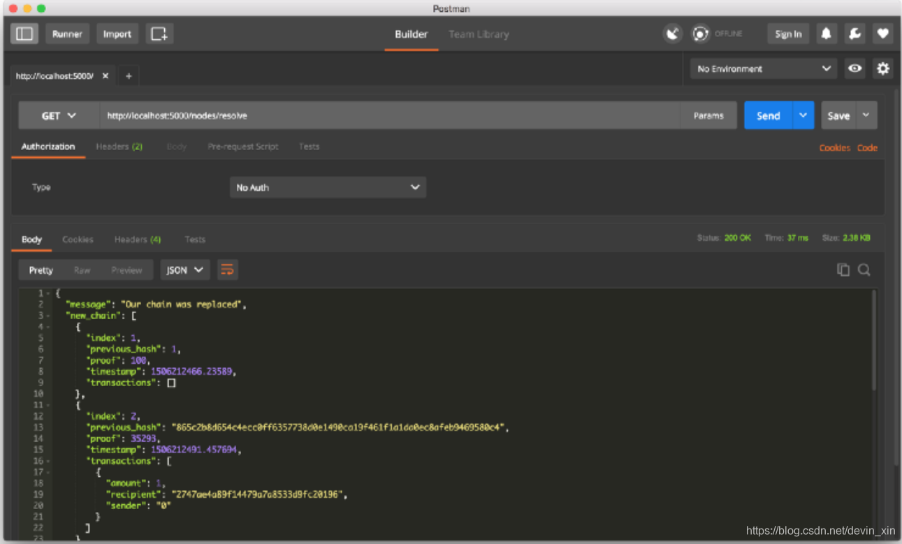Close the localhost:5000 request tab

[x=106, y=76]
